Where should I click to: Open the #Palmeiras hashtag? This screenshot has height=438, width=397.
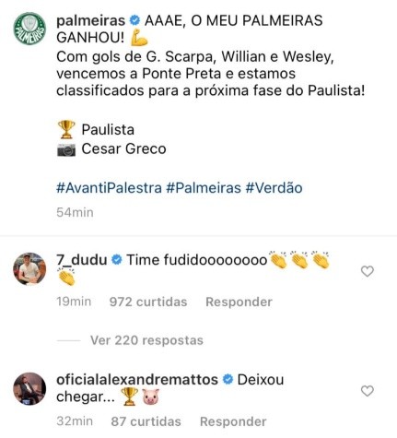pyautogui.click(x=204, y=187)
